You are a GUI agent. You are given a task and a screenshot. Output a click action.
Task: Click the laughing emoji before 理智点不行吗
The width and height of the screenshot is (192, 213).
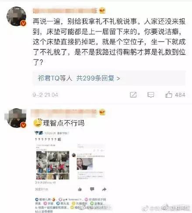pyautogui.click(x=38, y=123)
